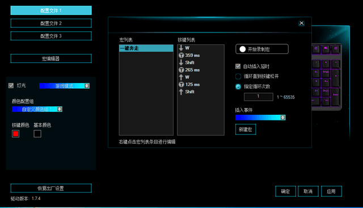Select the key-up arrow icon beside Shift
363x208 pixels.
coord(181,92)
